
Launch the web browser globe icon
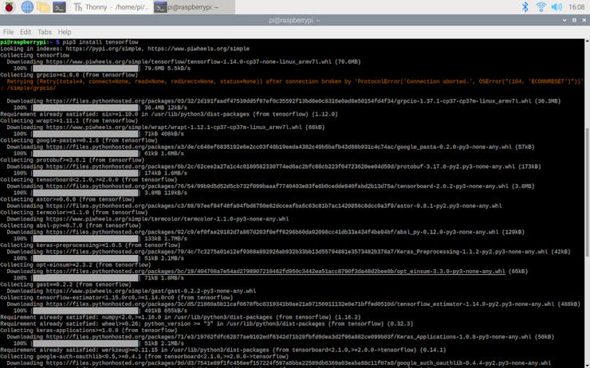(27, 6)
